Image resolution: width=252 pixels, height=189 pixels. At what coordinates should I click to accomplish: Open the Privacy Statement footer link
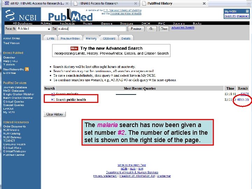[105, 176]
